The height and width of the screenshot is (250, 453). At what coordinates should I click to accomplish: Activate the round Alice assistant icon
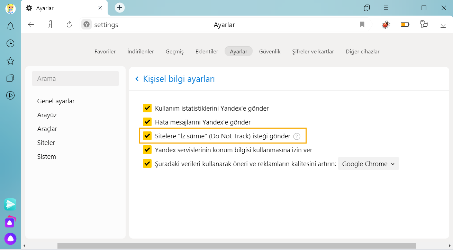point(10,239)
